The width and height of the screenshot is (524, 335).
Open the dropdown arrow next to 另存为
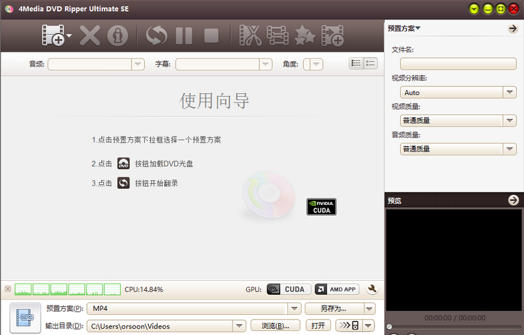coord(369,309)
